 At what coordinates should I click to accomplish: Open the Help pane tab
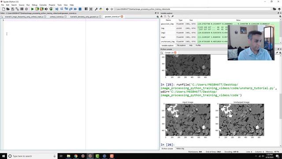pyautogui.click(x=191, y=45)
